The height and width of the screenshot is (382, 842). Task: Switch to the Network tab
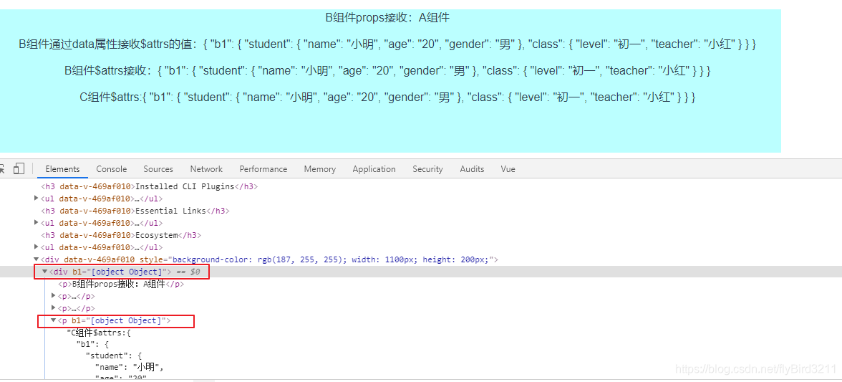[x=206, y=168]
